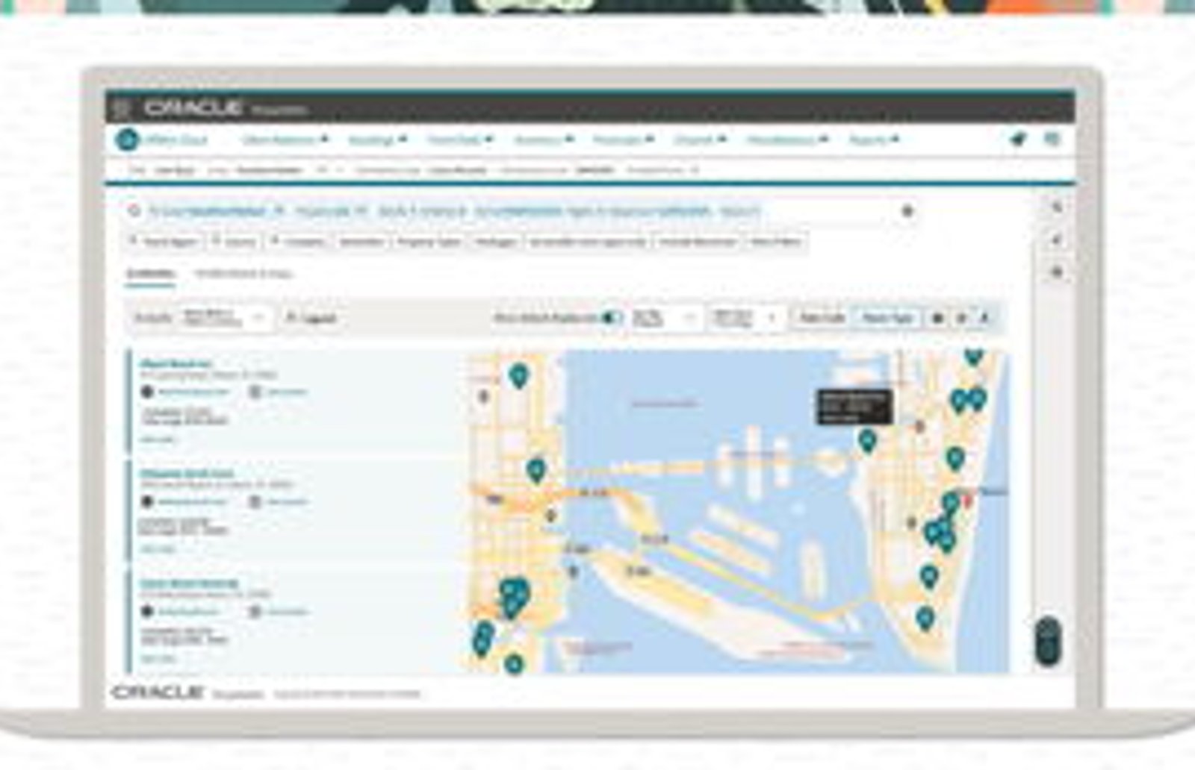Click the black tooltip on the map

854,407
